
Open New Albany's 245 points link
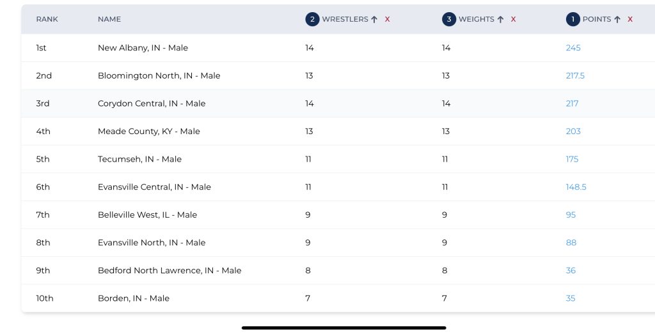pyautogui.click(x=573, y=48)
